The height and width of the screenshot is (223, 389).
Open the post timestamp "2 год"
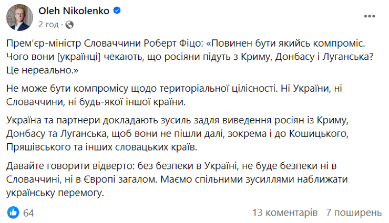point(49,24)
